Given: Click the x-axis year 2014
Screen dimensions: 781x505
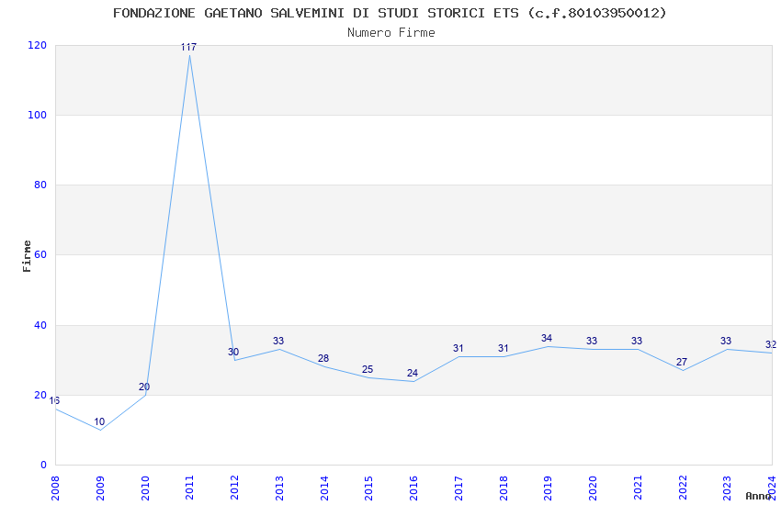Looking at the screenshot, I should tap(324, 488).
